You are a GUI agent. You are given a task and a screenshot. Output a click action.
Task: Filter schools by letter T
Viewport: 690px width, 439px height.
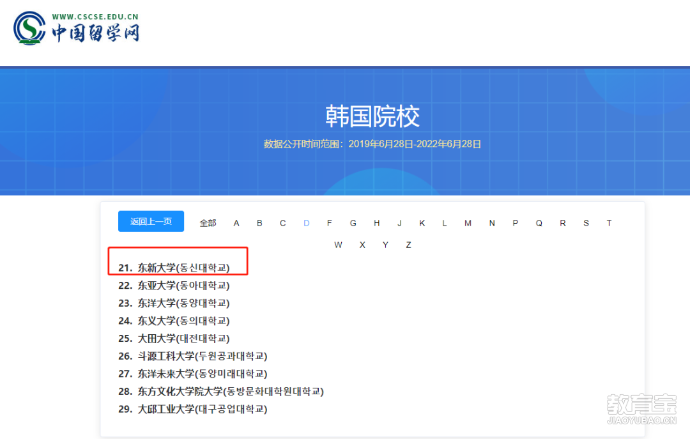tap(609, 223)
